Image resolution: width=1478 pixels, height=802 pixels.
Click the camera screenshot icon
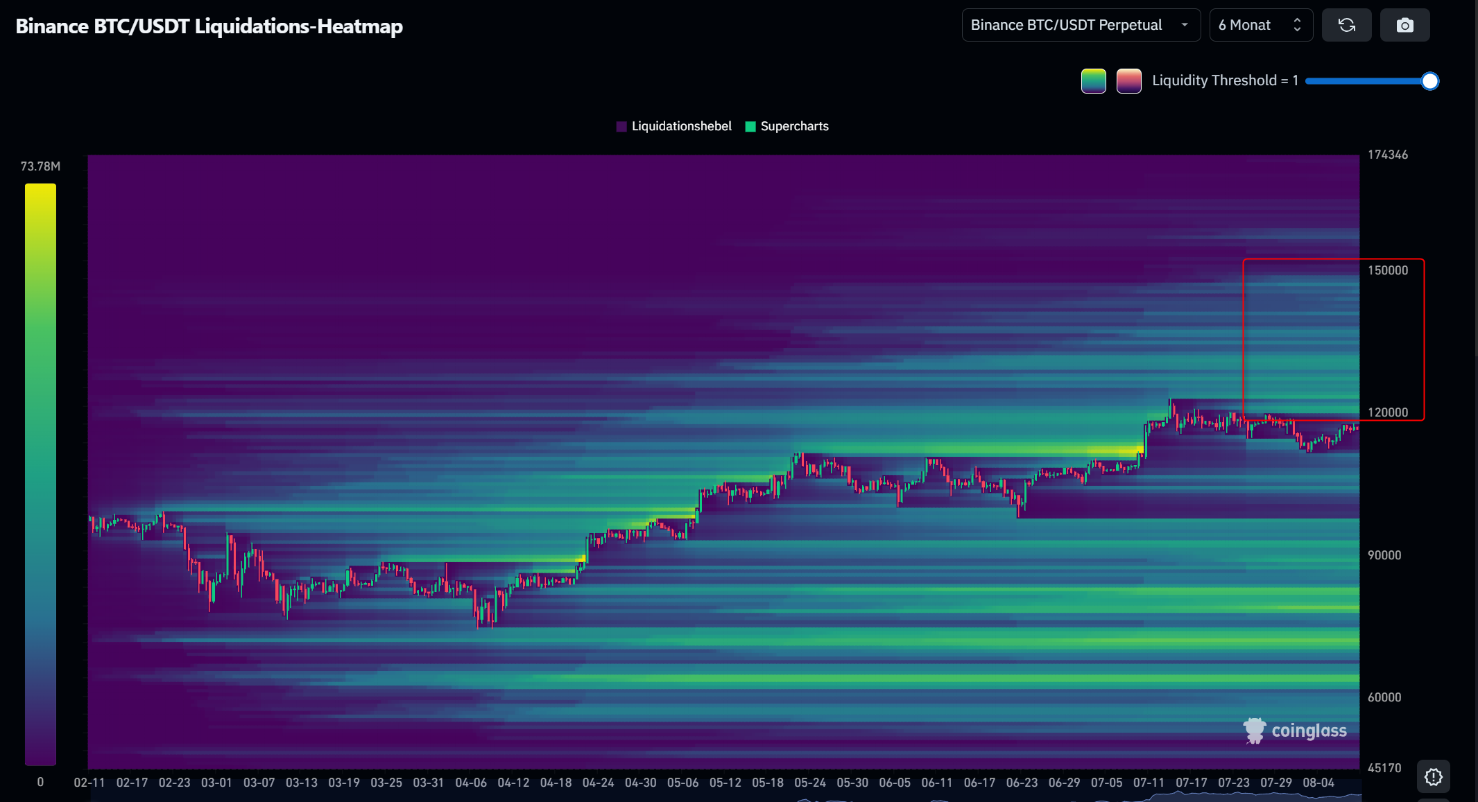pos(1404,26)
